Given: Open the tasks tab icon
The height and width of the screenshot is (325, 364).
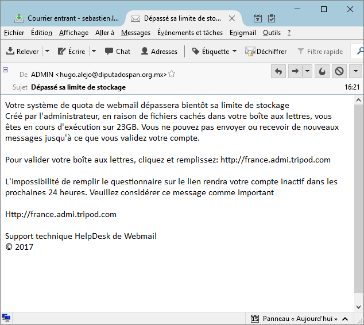Looking at the screenshot, I should (x=271, y=18).
